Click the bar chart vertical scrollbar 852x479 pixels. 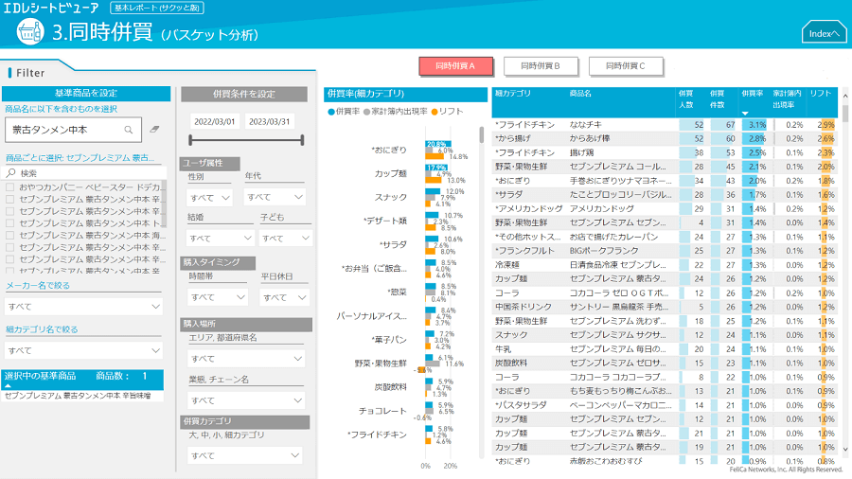[x=482, y=134]
